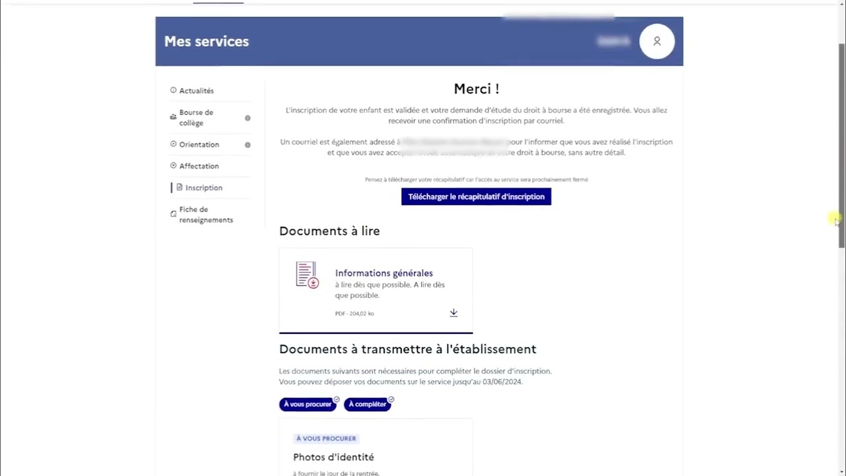
Task: Go to Orientation sidebar item
Action: [199, 144]
